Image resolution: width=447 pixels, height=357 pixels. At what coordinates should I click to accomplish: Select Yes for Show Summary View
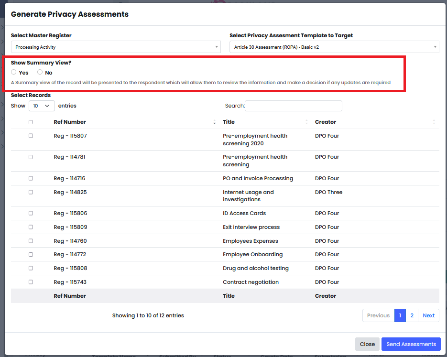(x=14, y=72)
